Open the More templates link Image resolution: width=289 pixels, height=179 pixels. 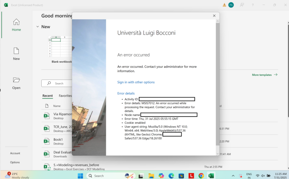(x=265, y=75)
